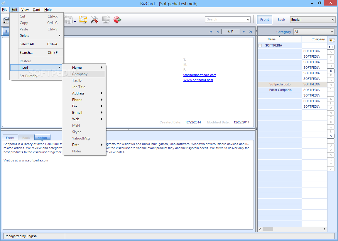338x241 pixels.
Task: Choose Select All from the Edit menu
Action: [x=37, y=44]
